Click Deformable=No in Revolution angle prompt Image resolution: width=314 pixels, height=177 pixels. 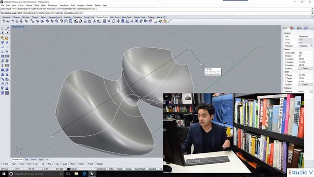click(x=47, y=13)
